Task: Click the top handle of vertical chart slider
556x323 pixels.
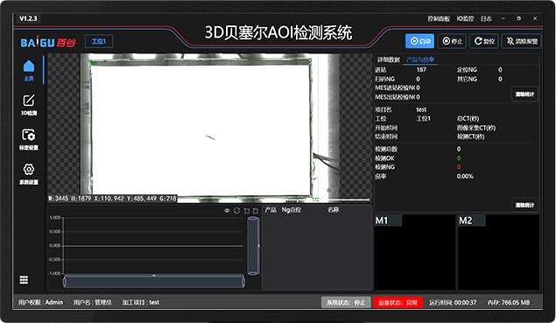Action: (x=253, y=219)
